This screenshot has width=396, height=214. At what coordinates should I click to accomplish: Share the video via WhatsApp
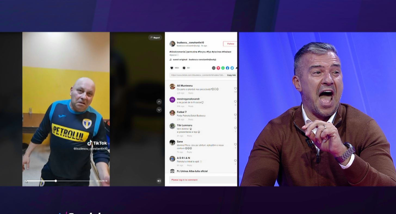[223, 68]
